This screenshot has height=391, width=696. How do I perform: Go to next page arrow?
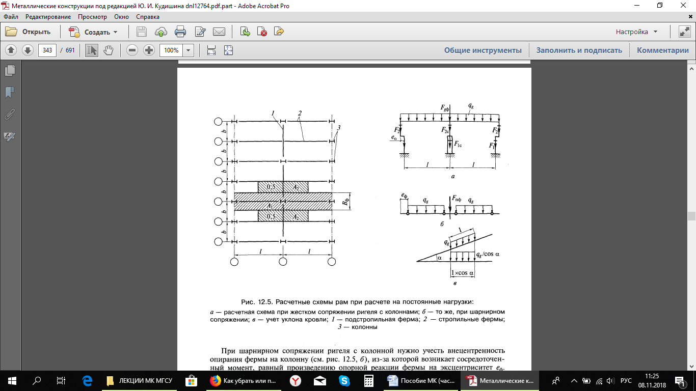28,50
